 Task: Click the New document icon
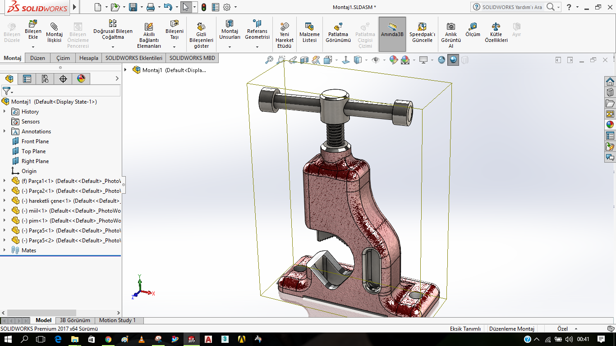click(x=98, y=7)
